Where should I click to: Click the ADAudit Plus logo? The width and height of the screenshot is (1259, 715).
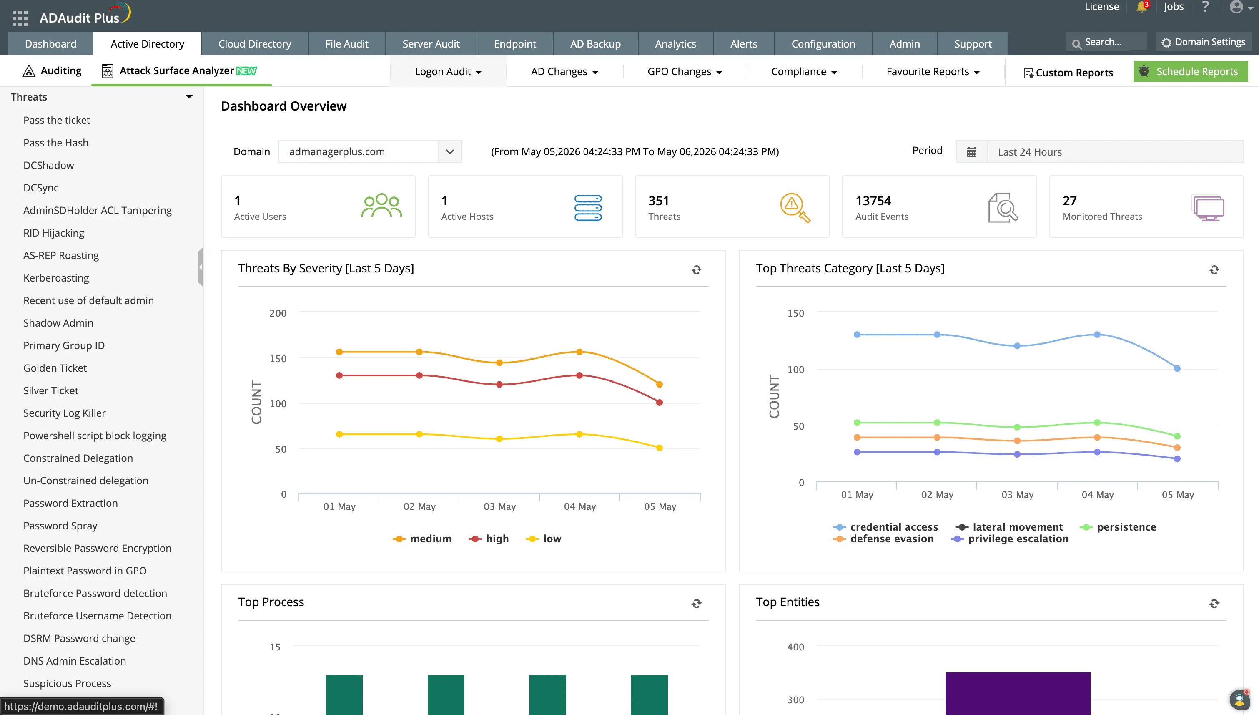click(x=85, y=15)
